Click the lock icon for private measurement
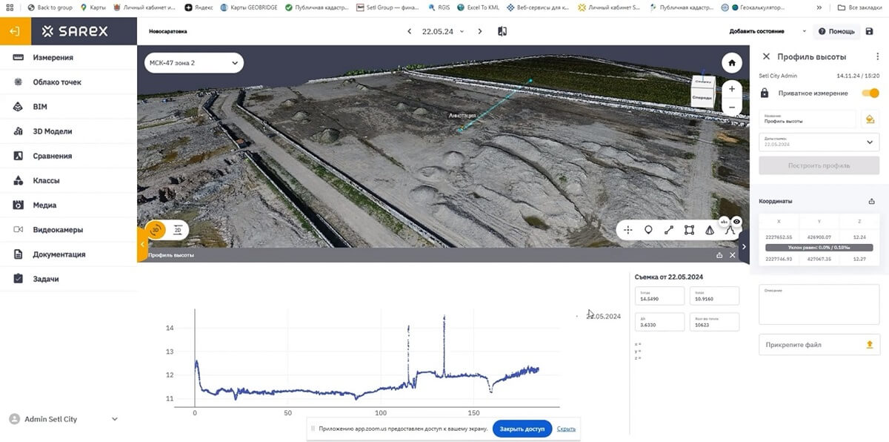Image resolution: width=889 pixels, height=442 pixels. [765, 93]
